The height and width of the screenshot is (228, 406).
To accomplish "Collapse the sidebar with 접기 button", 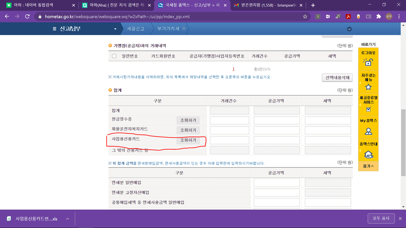I will (368, 166).
